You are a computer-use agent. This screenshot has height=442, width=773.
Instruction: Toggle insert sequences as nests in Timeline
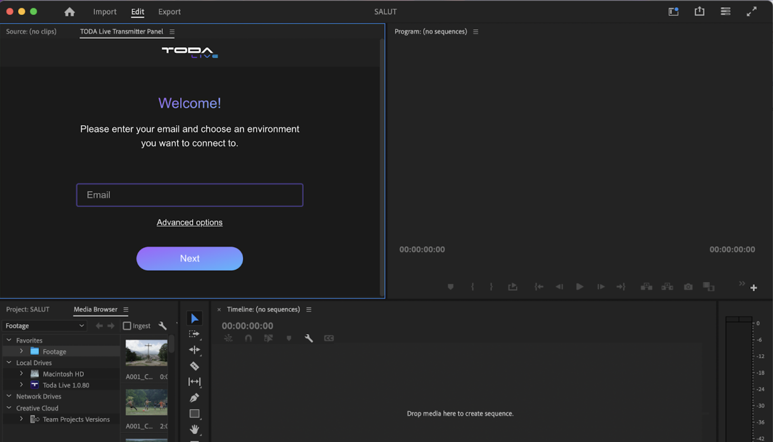click(229, 338)
